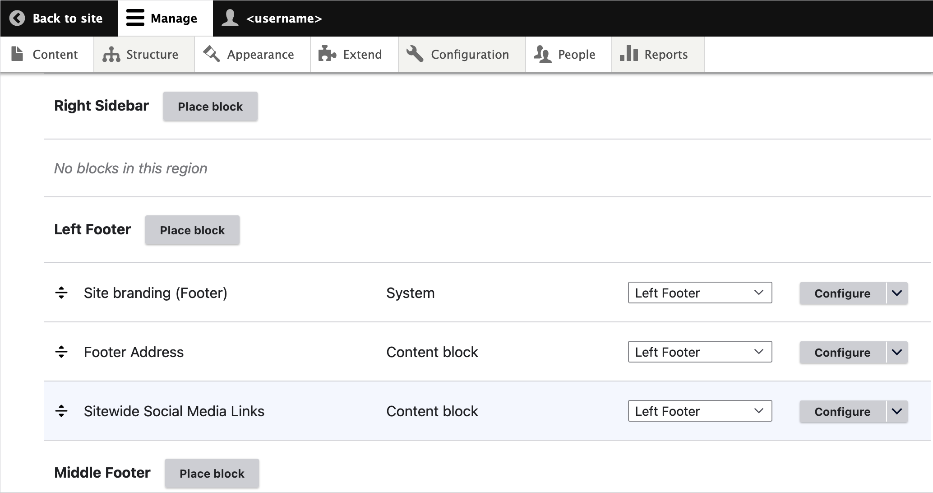
Task: Click the Manage hamburger icon
Action: 134,18
